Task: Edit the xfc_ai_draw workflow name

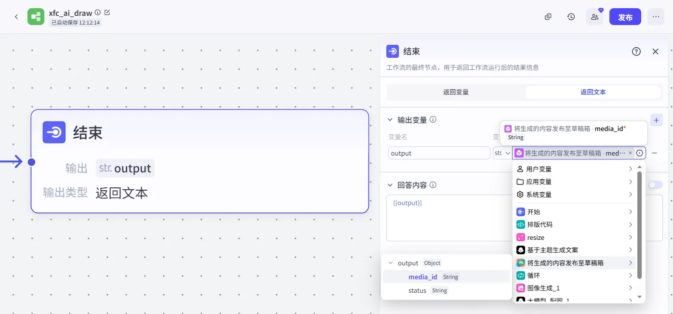Action: 107,13
